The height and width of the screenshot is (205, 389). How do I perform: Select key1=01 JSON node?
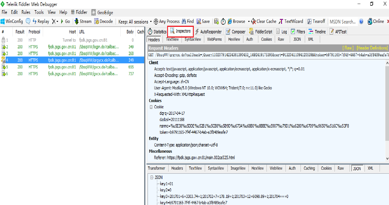167,184
